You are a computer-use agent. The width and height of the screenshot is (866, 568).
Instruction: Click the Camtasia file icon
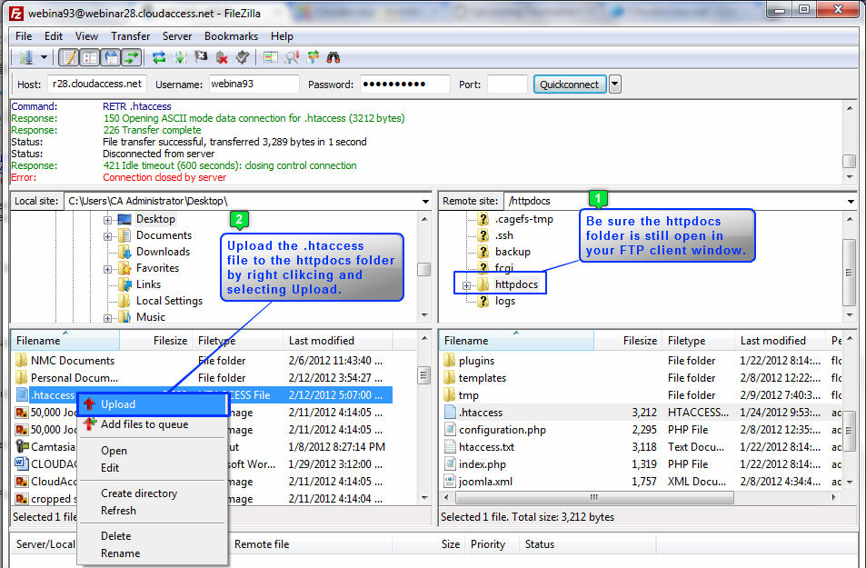22,446
